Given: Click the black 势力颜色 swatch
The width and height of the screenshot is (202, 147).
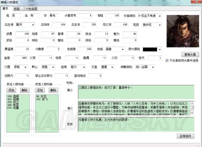Looking at the screenshot, I should [x=150, y=50].
